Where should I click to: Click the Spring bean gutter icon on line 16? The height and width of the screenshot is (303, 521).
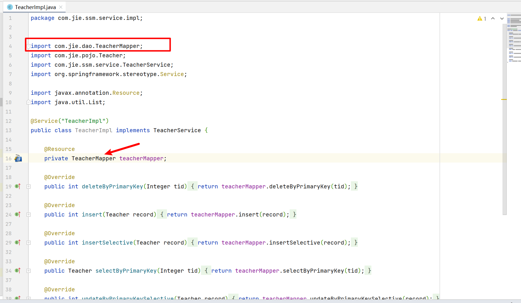pyautogui.click(x=18, y=158)
